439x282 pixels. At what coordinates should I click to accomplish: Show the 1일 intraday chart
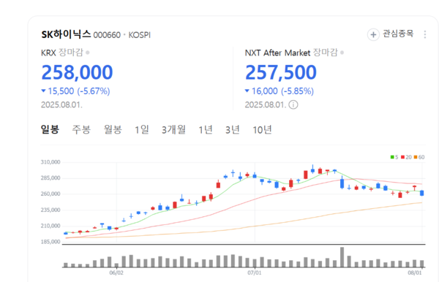[x=142, y=129]
